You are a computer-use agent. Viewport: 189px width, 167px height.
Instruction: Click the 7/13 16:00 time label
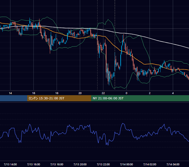pyautogui.click(x=34, y=164)
